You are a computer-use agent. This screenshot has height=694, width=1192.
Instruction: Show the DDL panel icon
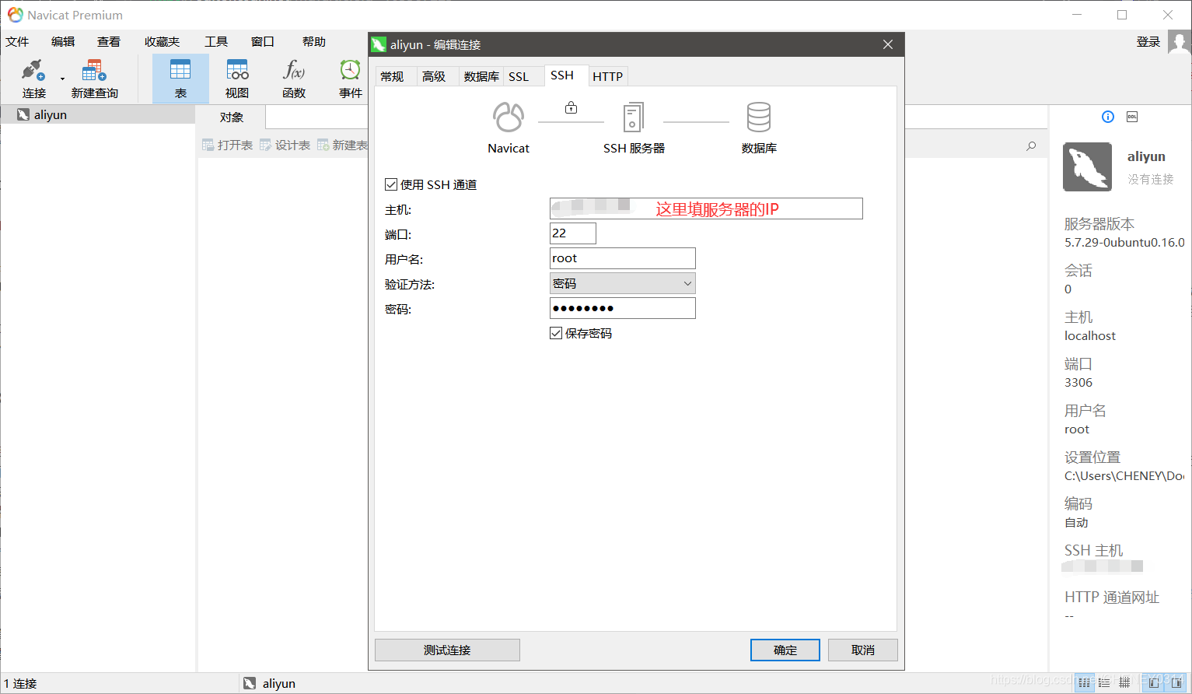1132,117
